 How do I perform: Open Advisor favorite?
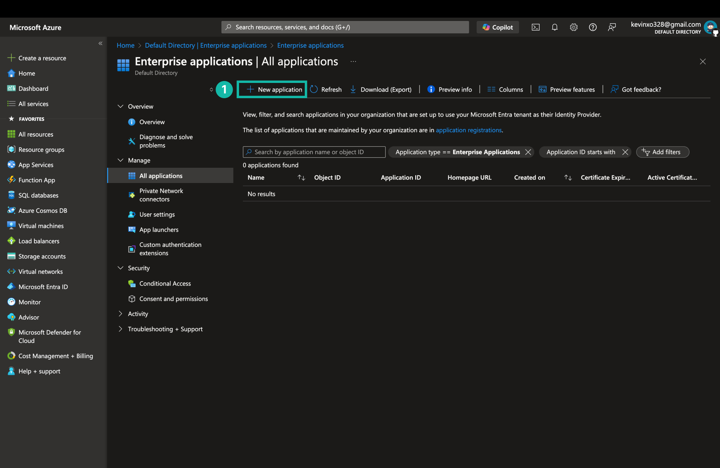click(23, 317)
